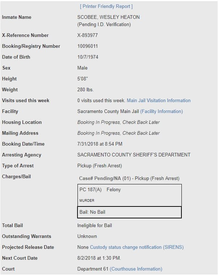Open Custody status change notification (SIRENS)
The width and height of the screenshot is (218, 276).
pyautogui.click(x=137, y=247)
